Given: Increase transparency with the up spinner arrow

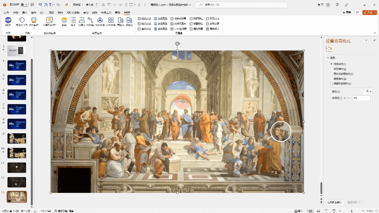Looking at the screenshot, I should (371, 97).
